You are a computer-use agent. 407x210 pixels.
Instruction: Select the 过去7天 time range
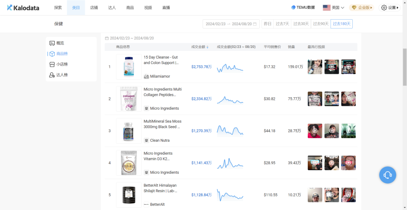pos(282,24)
